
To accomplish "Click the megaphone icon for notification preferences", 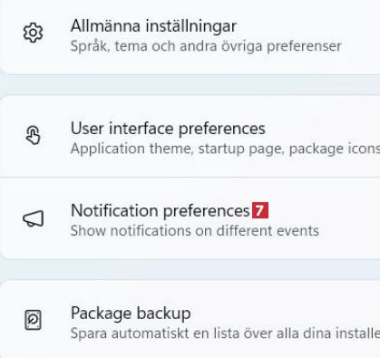I will tap(34, 218).
